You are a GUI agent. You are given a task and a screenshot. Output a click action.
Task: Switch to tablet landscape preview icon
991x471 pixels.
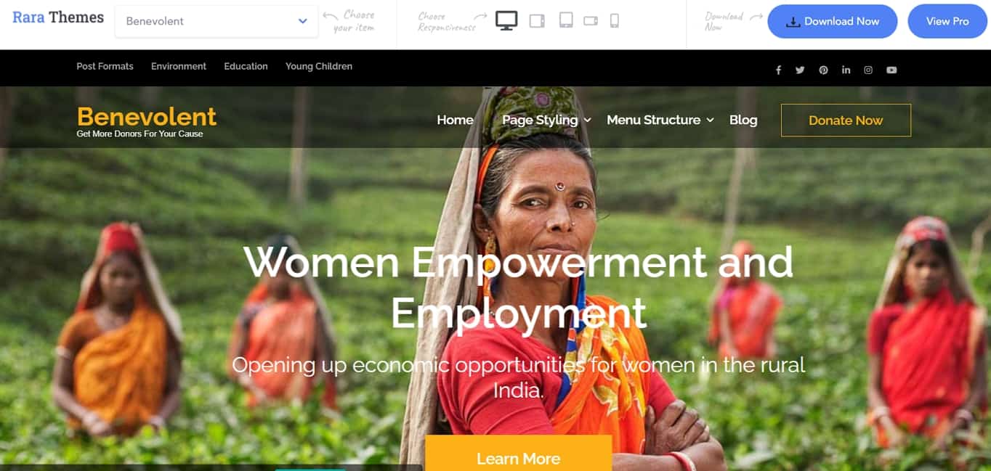click(537, 21)
